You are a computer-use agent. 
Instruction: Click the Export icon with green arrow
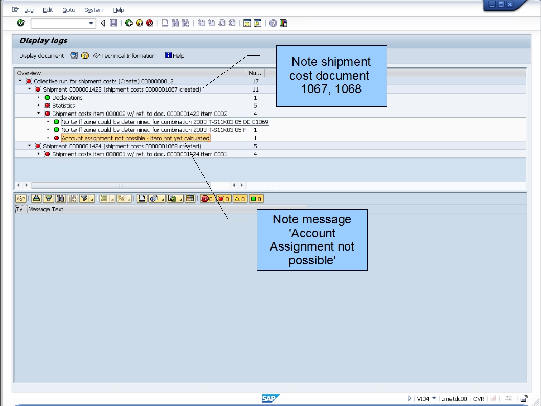173,198
